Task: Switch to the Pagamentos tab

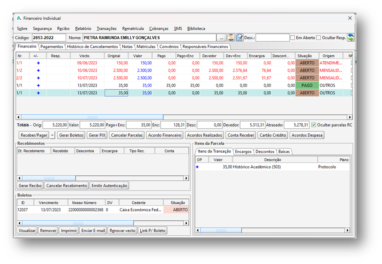Action: (51, 46)
